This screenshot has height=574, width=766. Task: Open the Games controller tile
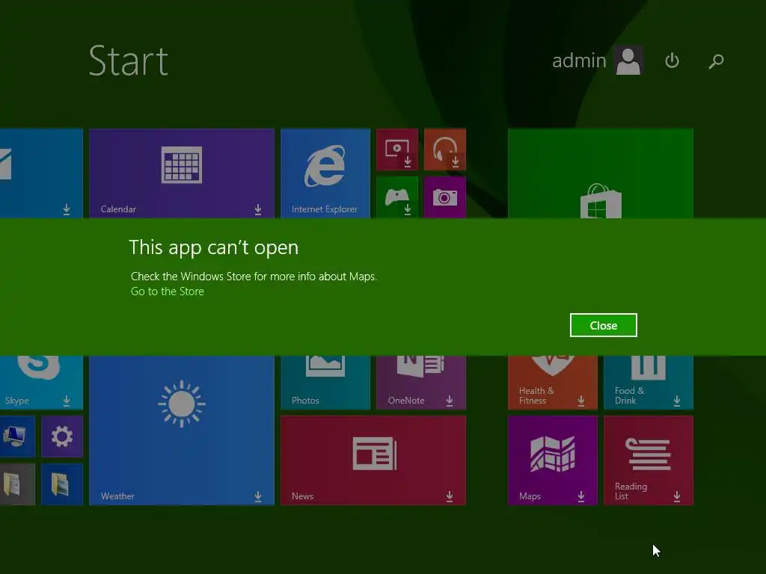click(x=397, y=197)
